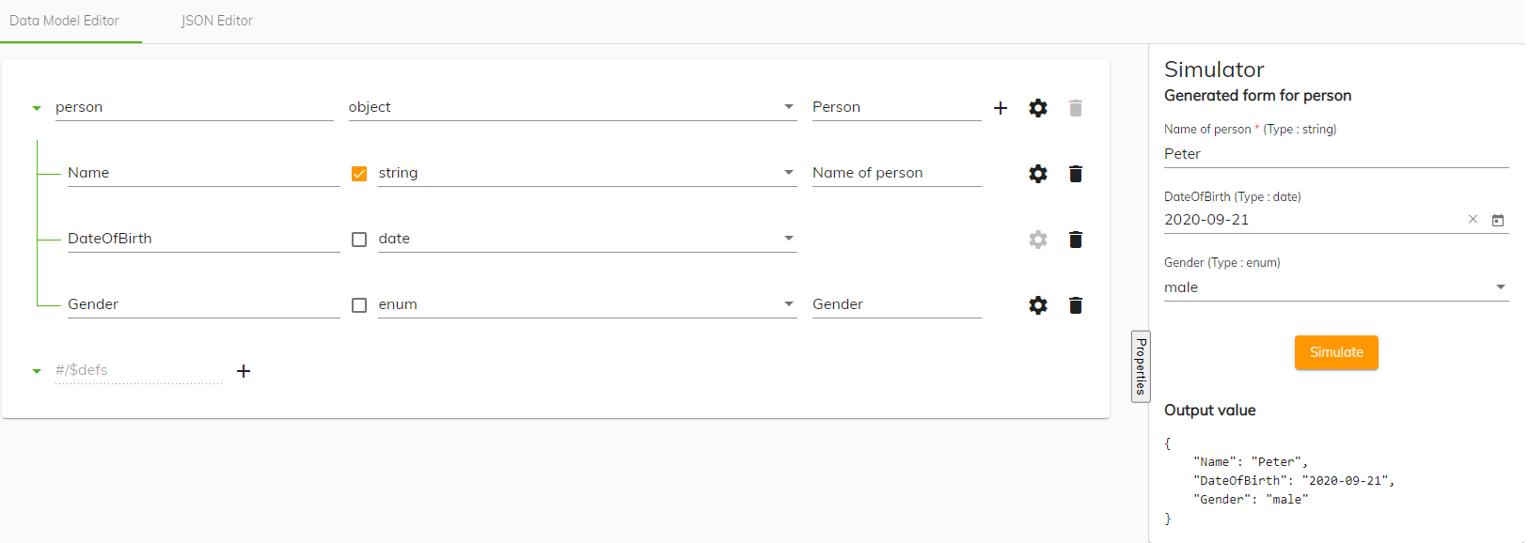The height and width of the screenshot is (543, 1529).
Task: Delete the Name property with trash icon
Action: (x=1076, y=174)
